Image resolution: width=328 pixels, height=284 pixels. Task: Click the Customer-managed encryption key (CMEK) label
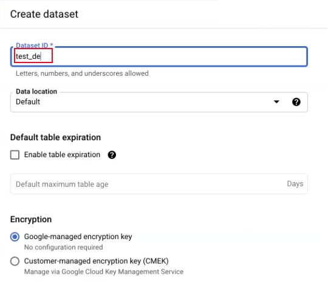pyautogui.click(x=97, y=261)
